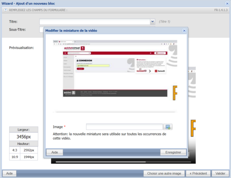The height and width of the screenshot is (178, 231).
Task: Click the image browse icon button
Action: [x=168, y=127]
